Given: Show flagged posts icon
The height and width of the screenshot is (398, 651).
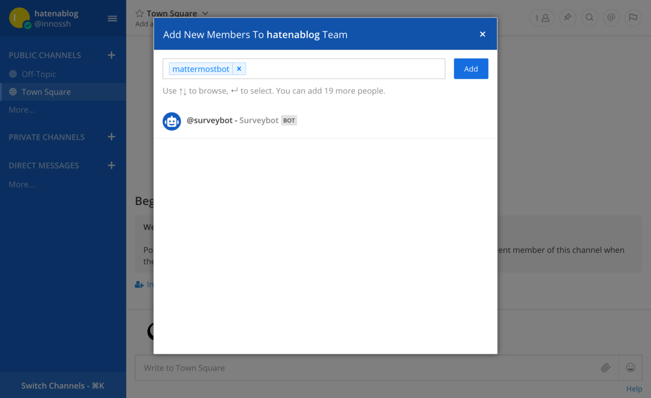Looking at the screenshot, I should (633, 18).
